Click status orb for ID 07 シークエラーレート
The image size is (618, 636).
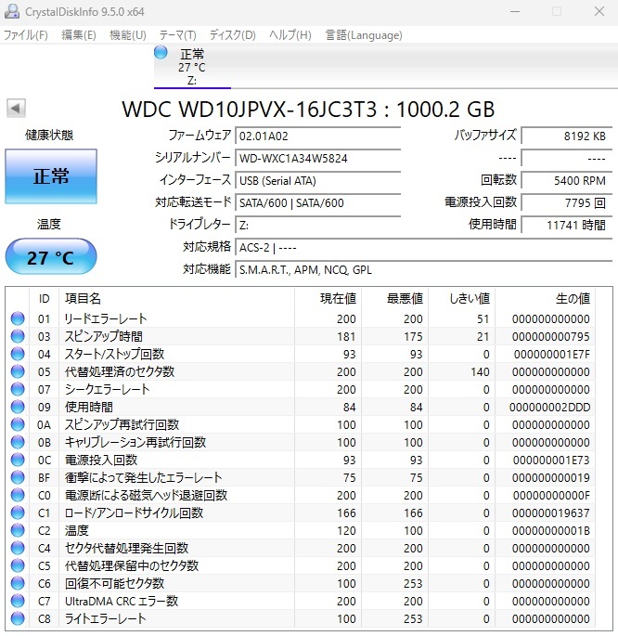click(x=18, y=389)
